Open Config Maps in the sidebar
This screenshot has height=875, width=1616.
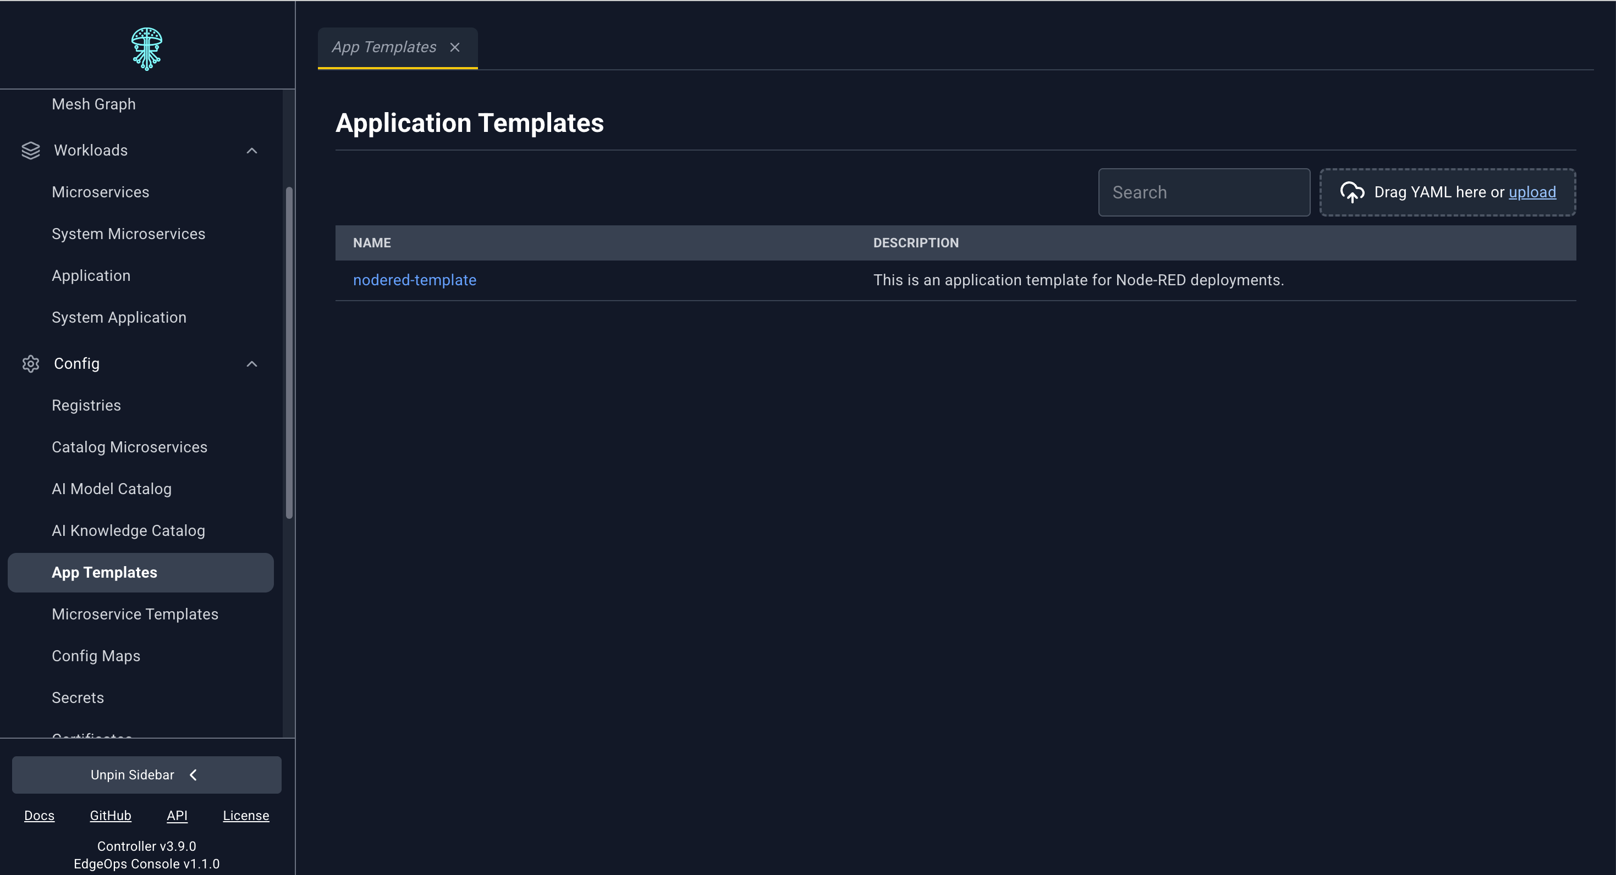96,656
